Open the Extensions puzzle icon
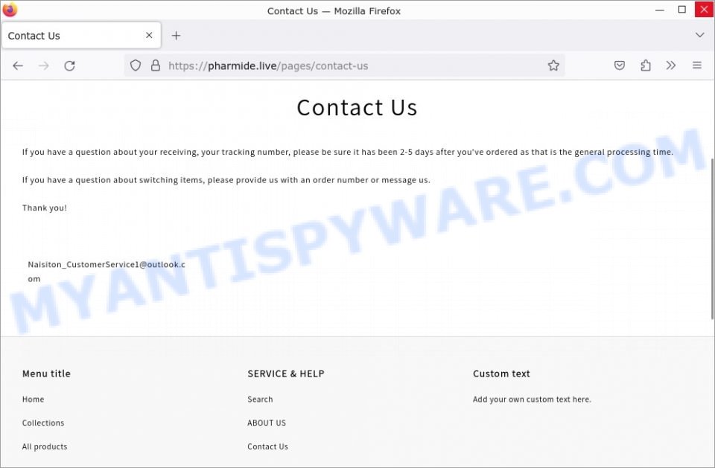 645,65
